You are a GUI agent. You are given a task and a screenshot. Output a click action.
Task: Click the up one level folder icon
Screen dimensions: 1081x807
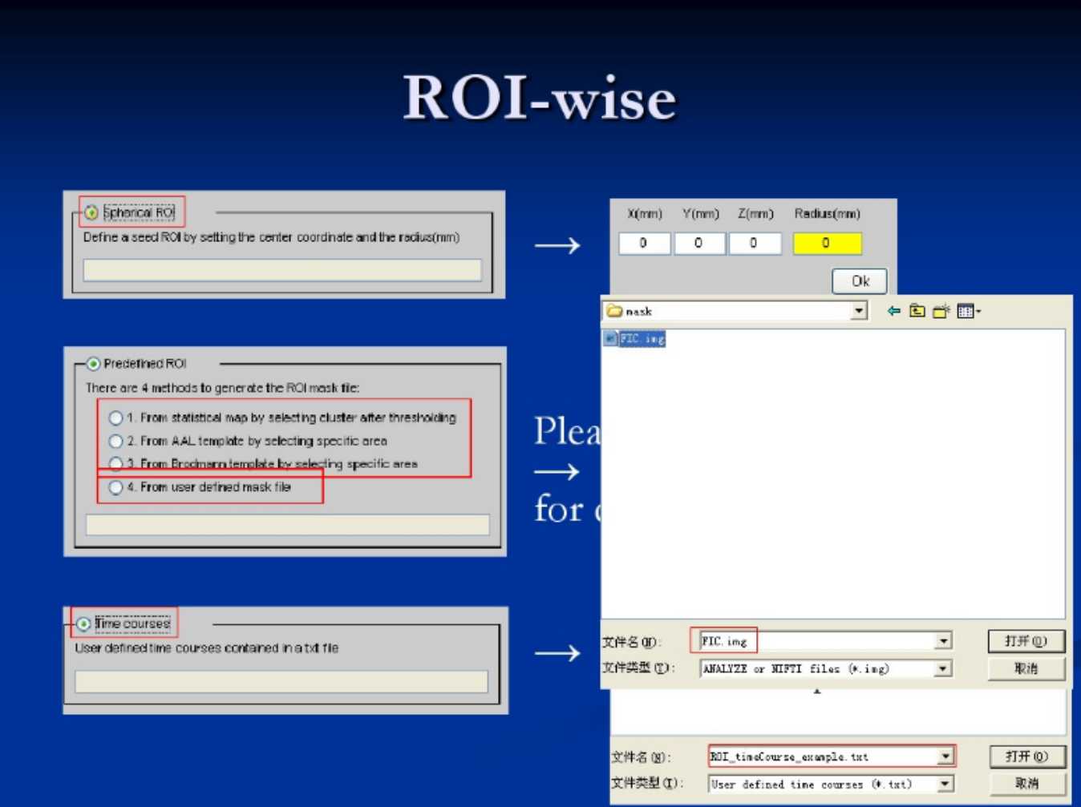coord(917,311)
